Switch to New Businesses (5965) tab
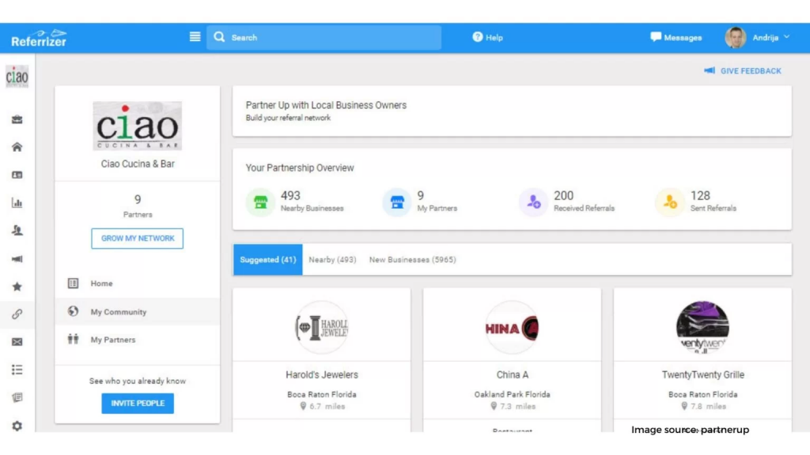This screenshot has width=810, height=455. (412, 259)
